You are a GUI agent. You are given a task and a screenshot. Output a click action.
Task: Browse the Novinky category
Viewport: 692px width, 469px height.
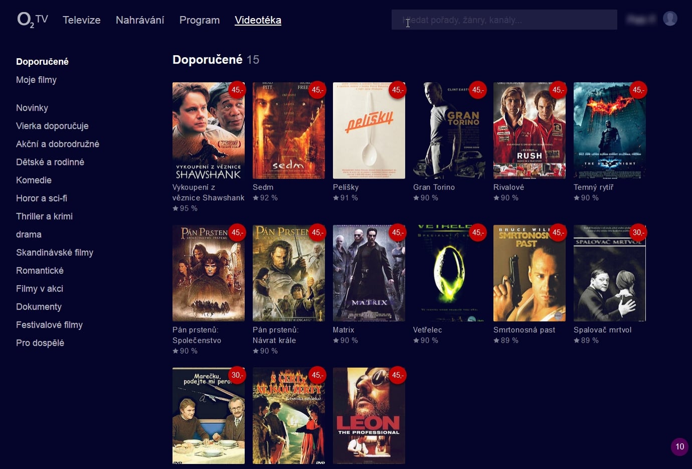(x=32, y=108)
